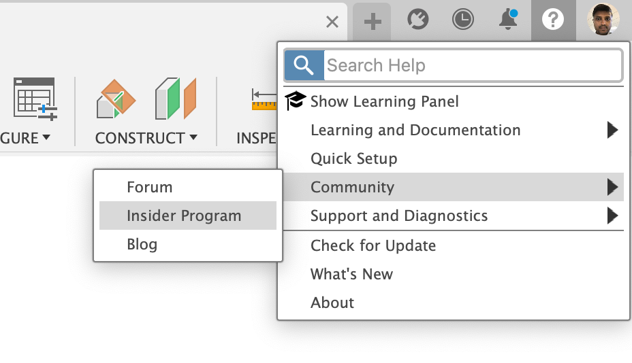The width and height of the screenshot is (632, 363).
Task: Select Show Learning Panel
Action: [x=385, y=101]
